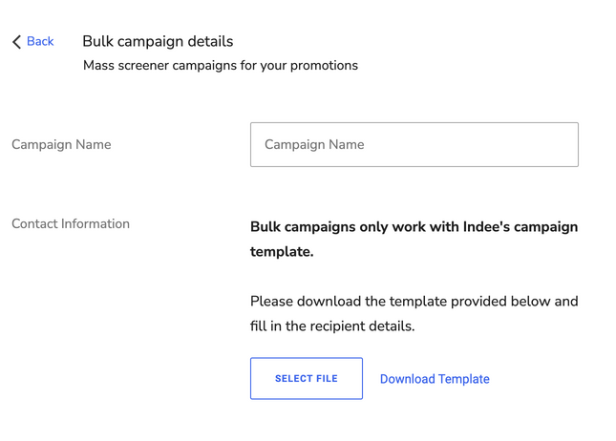Click the word 'Bulk' in the page heading

[99, 42]
